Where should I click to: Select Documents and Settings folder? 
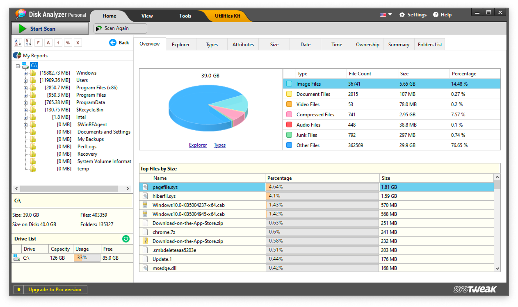click(x=104, y=132)
